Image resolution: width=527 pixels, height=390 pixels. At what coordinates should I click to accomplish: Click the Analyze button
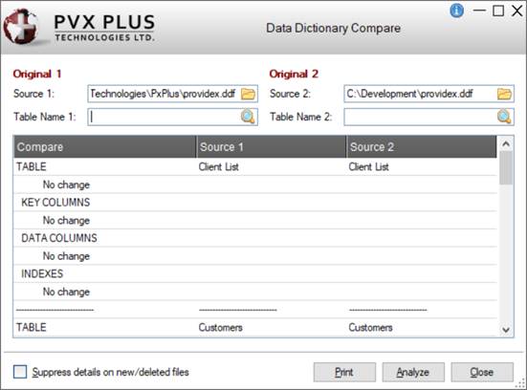click(413, 372)
